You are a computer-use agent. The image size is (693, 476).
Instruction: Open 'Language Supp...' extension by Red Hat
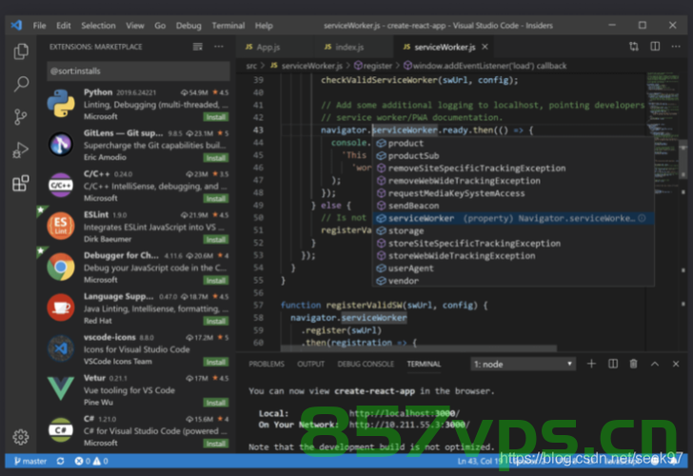tap(138, 307)
